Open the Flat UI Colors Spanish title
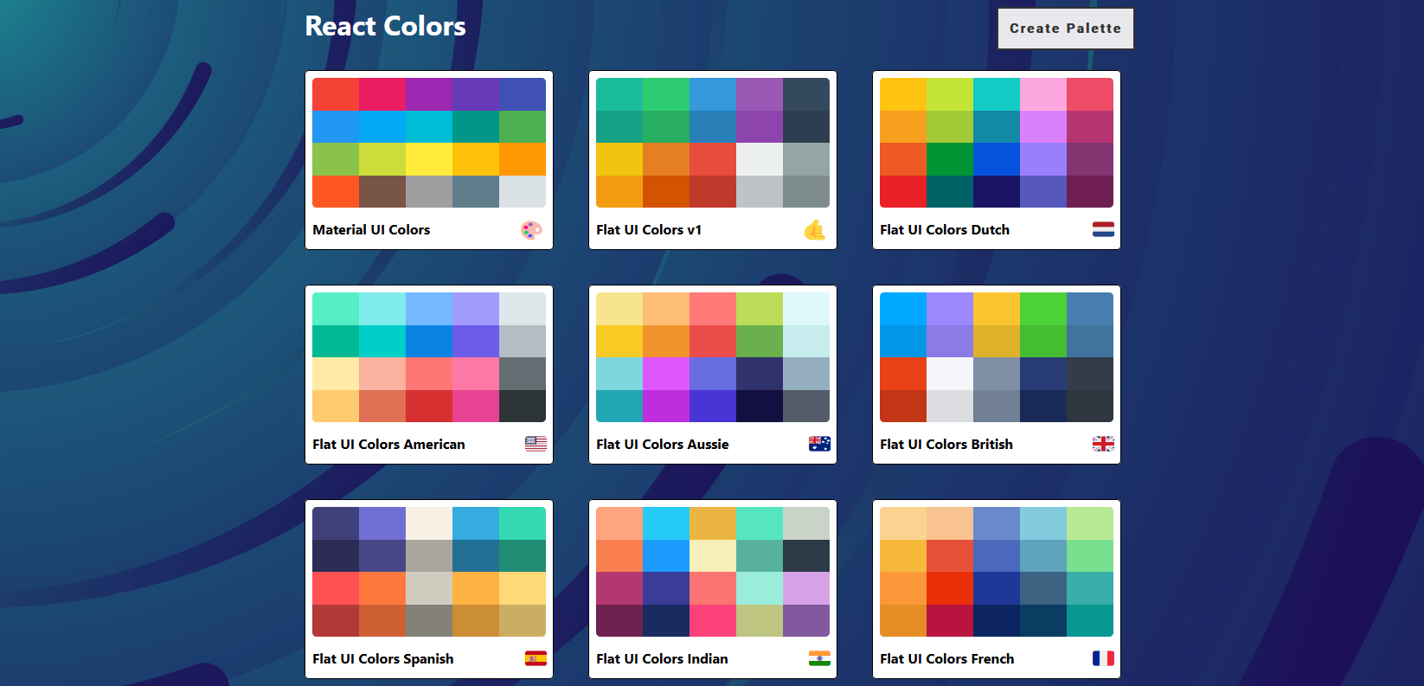The image size is (1424, 686). [383, 659]
